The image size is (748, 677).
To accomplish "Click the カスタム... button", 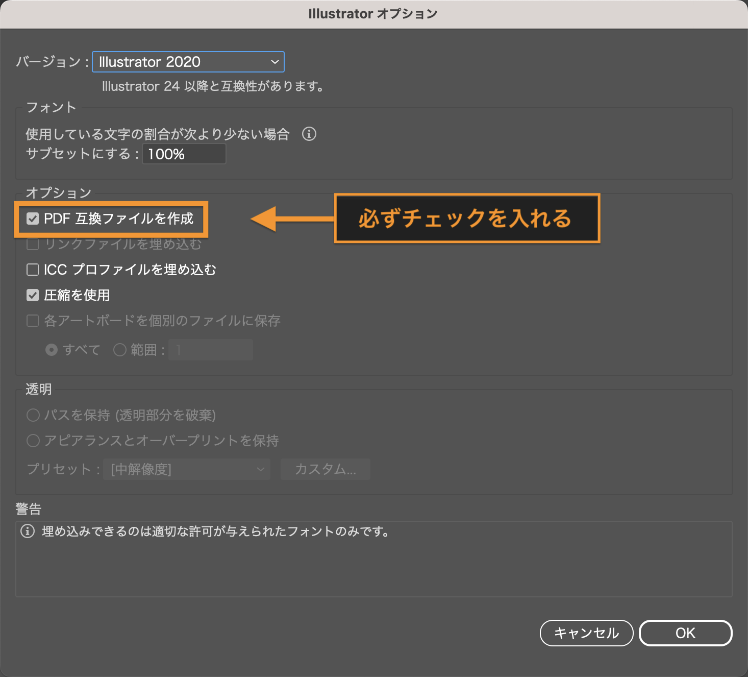I will point(326,469).
